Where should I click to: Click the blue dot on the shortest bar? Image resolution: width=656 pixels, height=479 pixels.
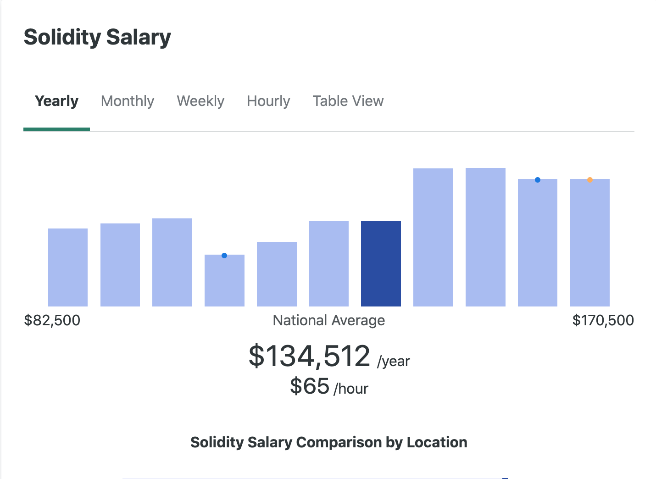tap(224, 256)
